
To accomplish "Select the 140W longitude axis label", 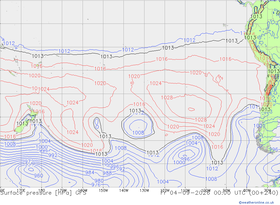I will pos(124,190).
